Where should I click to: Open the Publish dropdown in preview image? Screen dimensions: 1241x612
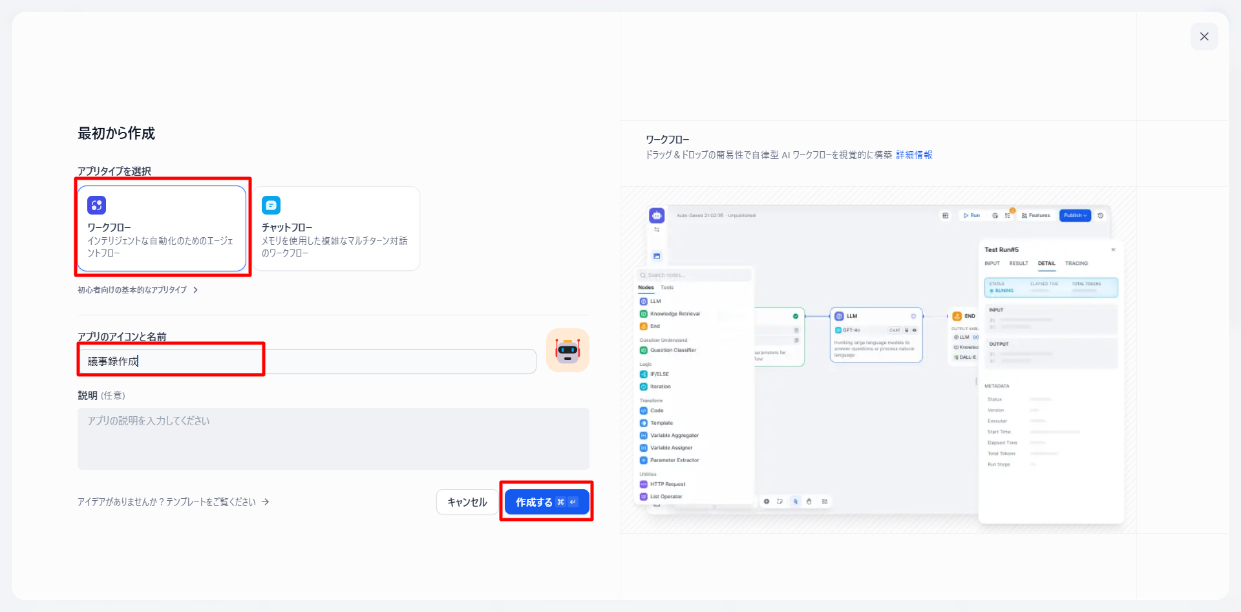[1075, 216]
